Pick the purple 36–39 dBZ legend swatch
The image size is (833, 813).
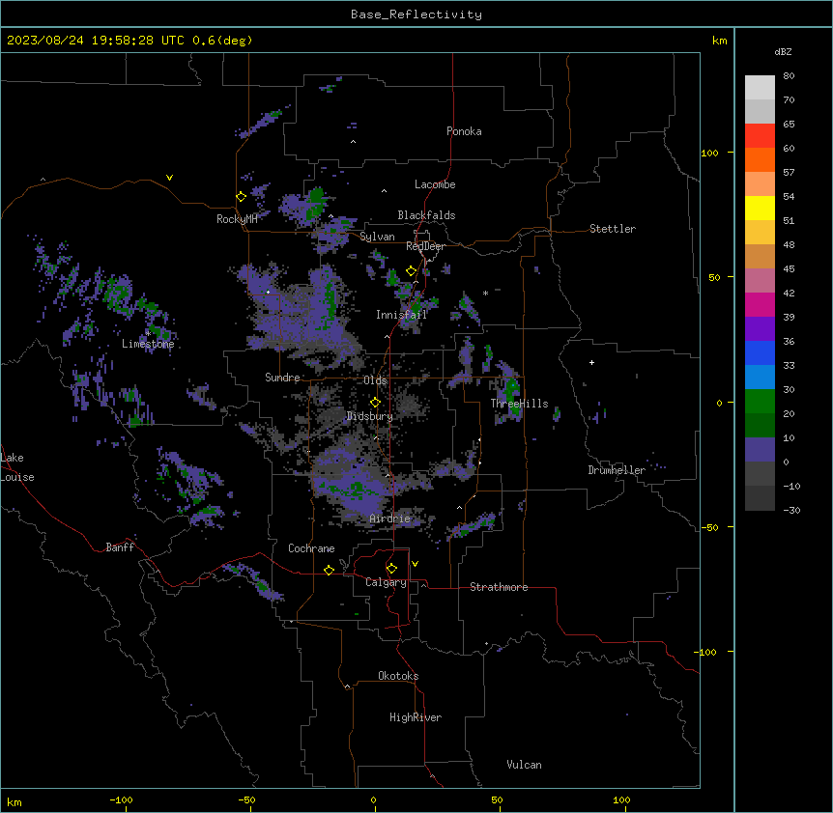(x=760, y=329)
